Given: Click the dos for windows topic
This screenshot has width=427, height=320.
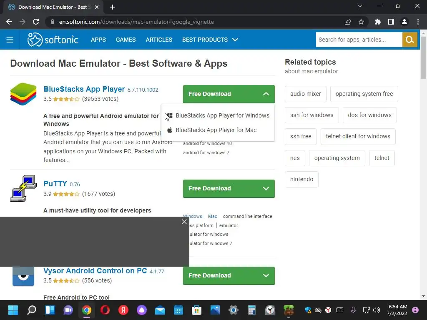Looking at the screenshot, I should tap(369, 115).
